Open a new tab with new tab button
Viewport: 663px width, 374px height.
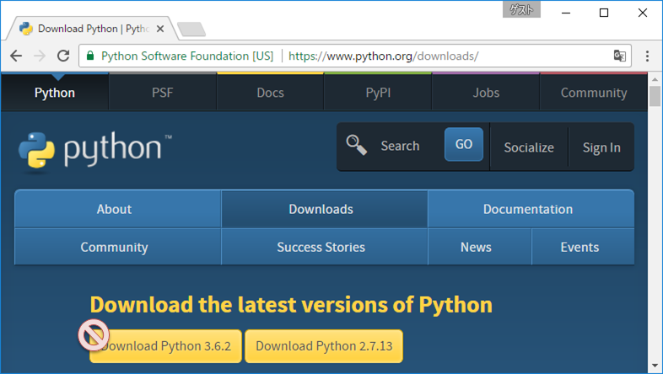pyautogui.click(x=192, y=29)
